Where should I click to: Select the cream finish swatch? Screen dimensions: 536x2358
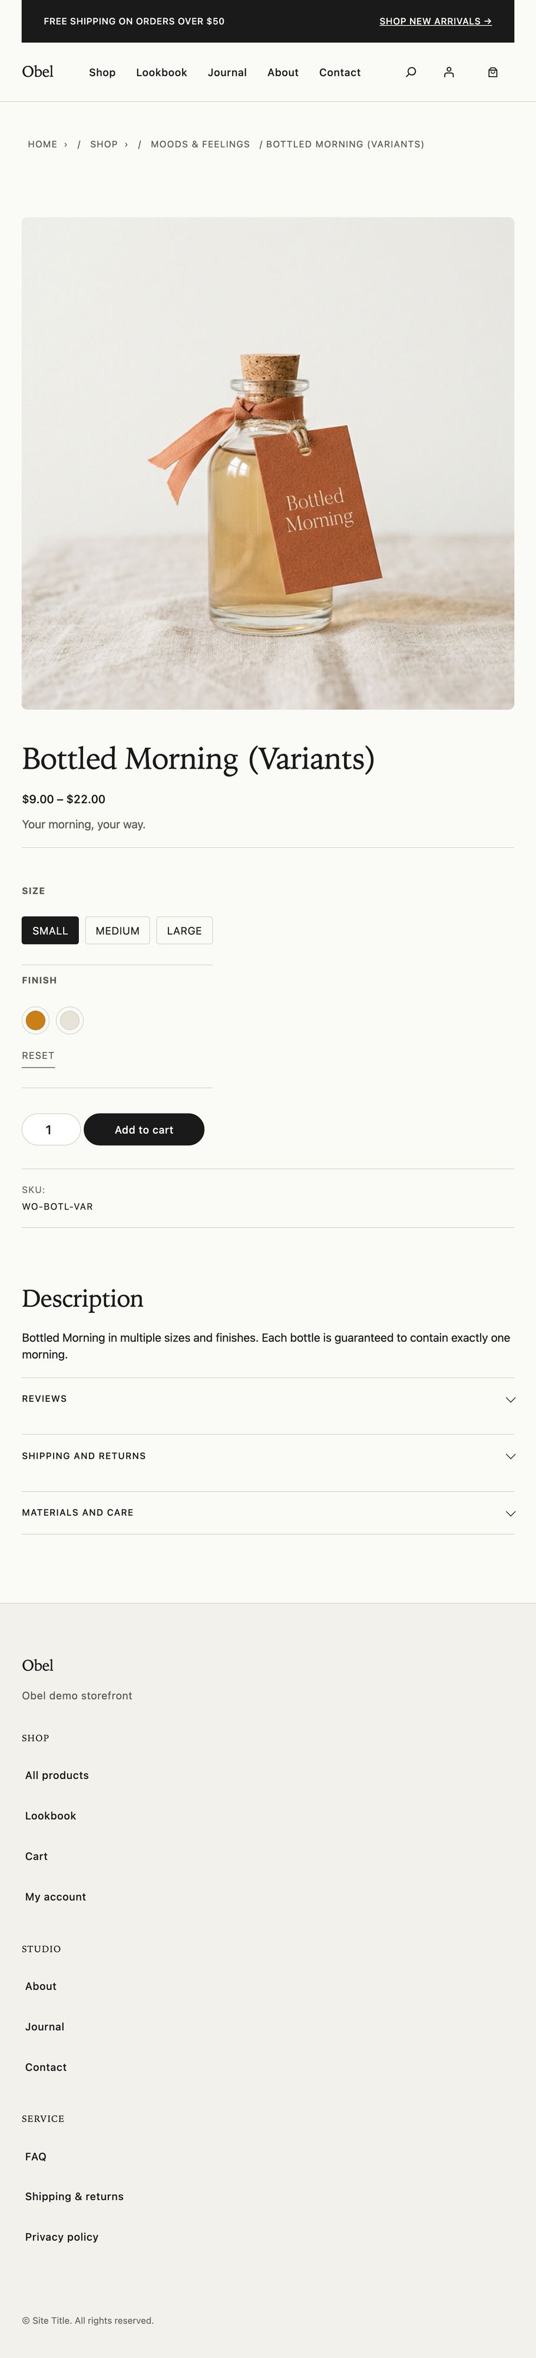(70, 1020)
